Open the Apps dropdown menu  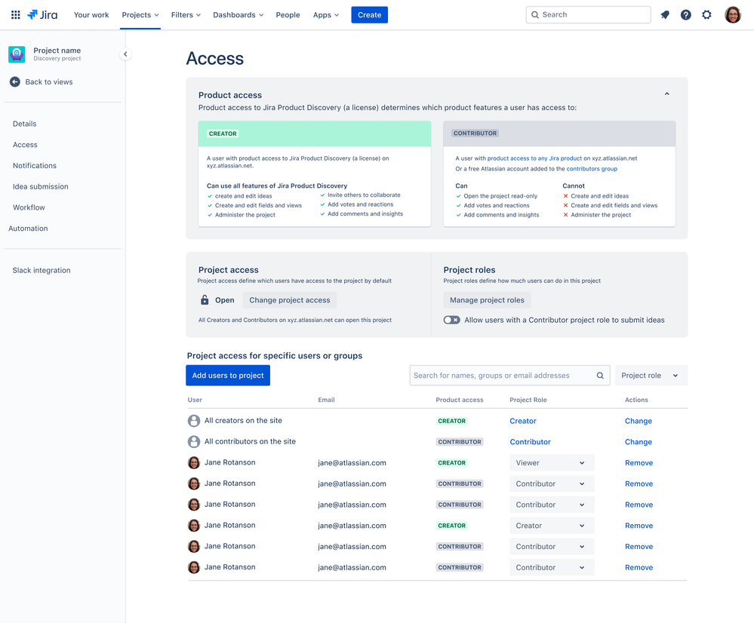click(326, 15)
